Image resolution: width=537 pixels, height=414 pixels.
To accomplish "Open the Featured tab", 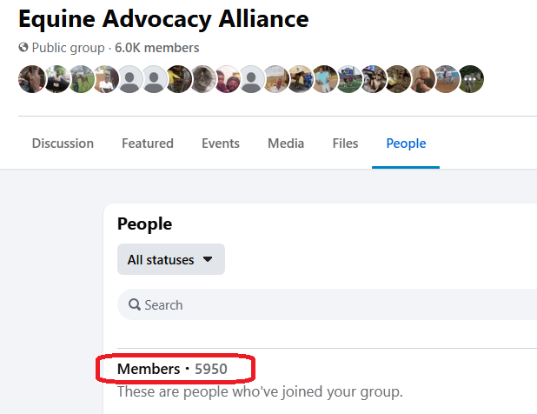I will coord(148,144).
